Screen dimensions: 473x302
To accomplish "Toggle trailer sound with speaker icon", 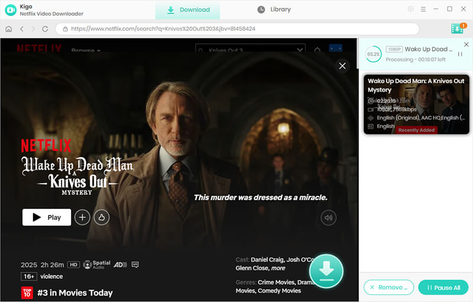I will 329,218.
